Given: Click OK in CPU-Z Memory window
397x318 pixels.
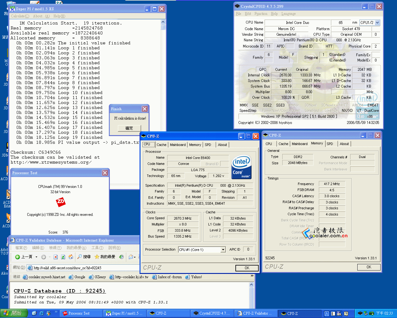Looking at the screenshot, I should [x=369, y=267].
